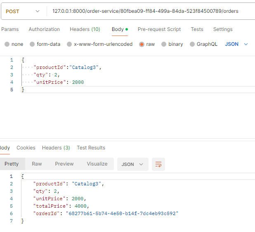The height and width of the screenshot is (232, 255).
Task: Open the Headers (10) request tab
Action: 85,29
